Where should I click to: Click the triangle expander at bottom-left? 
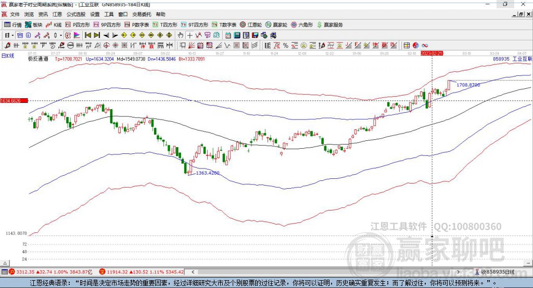point(5,263)
